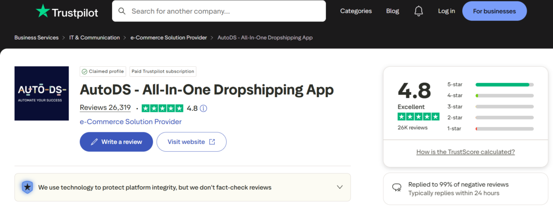Open the Categories menu

tap(356, 11)
